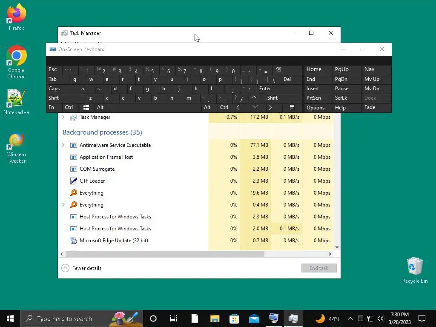Toggle the right Alt key on keyboard
436x327 pixels.
[x=209, y=107]
